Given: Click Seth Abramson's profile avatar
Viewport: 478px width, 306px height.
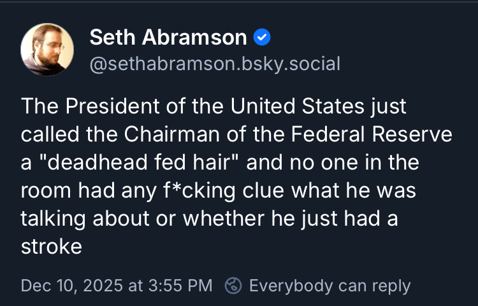Looking at the screenshot, I should [47, 49].
